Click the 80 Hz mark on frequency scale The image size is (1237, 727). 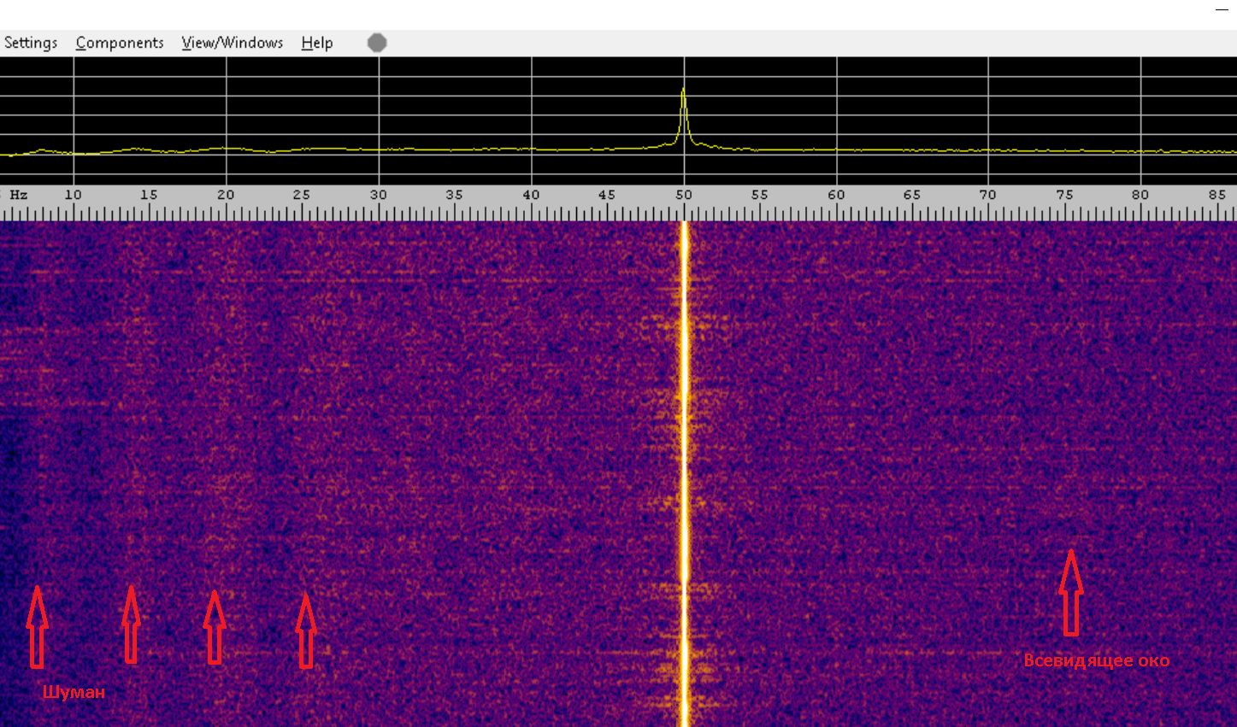pyautogui.click(x=1140, y=195)
